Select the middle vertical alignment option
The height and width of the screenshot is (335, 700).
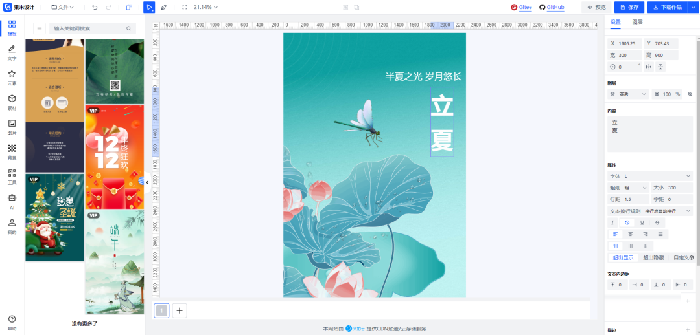pos(631,246)
